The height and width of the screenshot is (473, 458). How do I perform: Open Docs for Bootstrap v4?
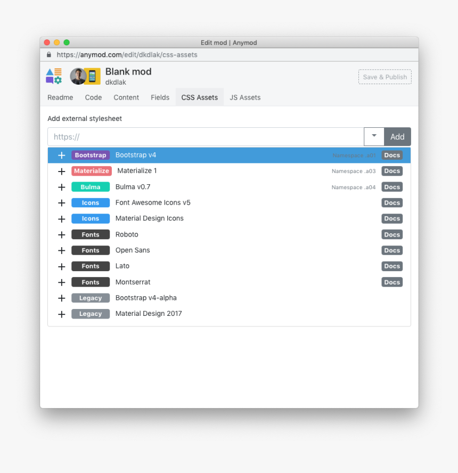tap(392, 155)
